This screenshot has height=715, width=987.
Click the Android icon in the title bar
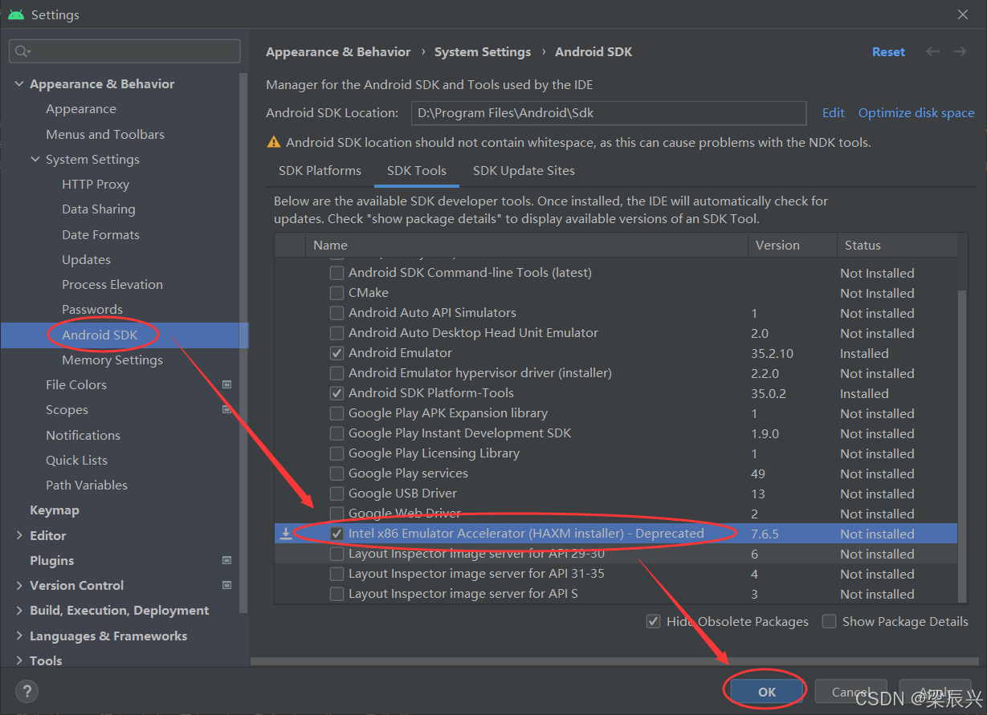(15, 14)
